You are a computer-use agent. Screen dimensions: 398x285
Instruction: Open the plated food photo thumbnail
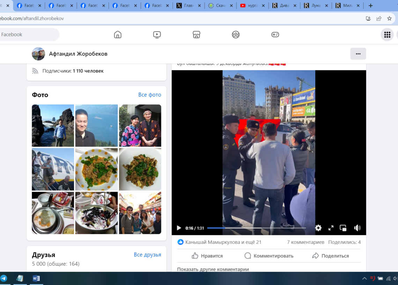pyautogui.click(x=96, y=169)
